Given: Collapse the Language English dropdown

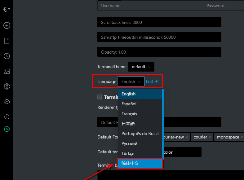Looking at the screenshot, I should coord(131,81).
